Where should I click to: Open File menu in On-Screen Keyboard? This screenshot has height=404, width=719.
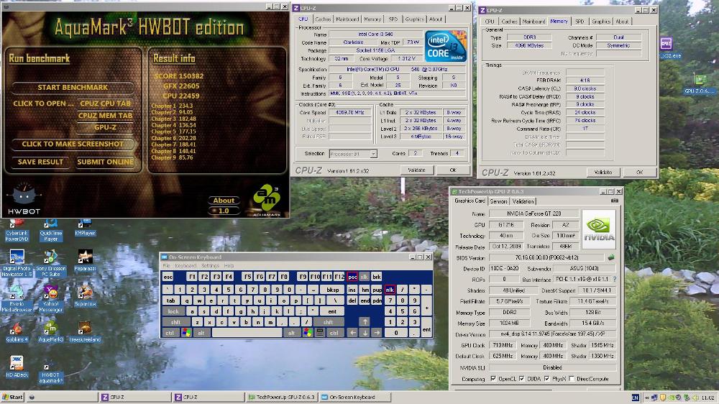pos(167,266)
